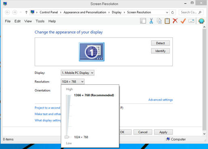
Task: Toggle the Resolution dropdown 1024 × 768
Action: coord(73,82)
